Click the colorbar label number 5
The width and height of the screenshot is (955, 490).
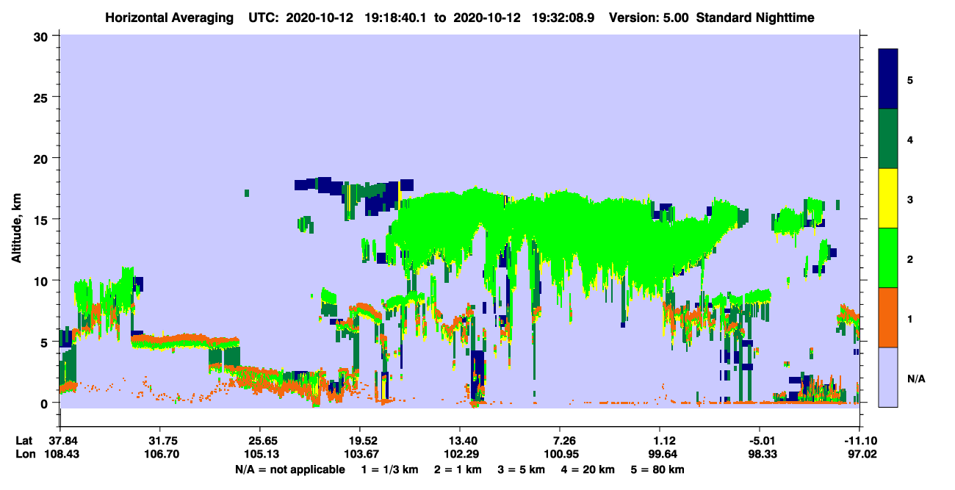click(910, 79)
